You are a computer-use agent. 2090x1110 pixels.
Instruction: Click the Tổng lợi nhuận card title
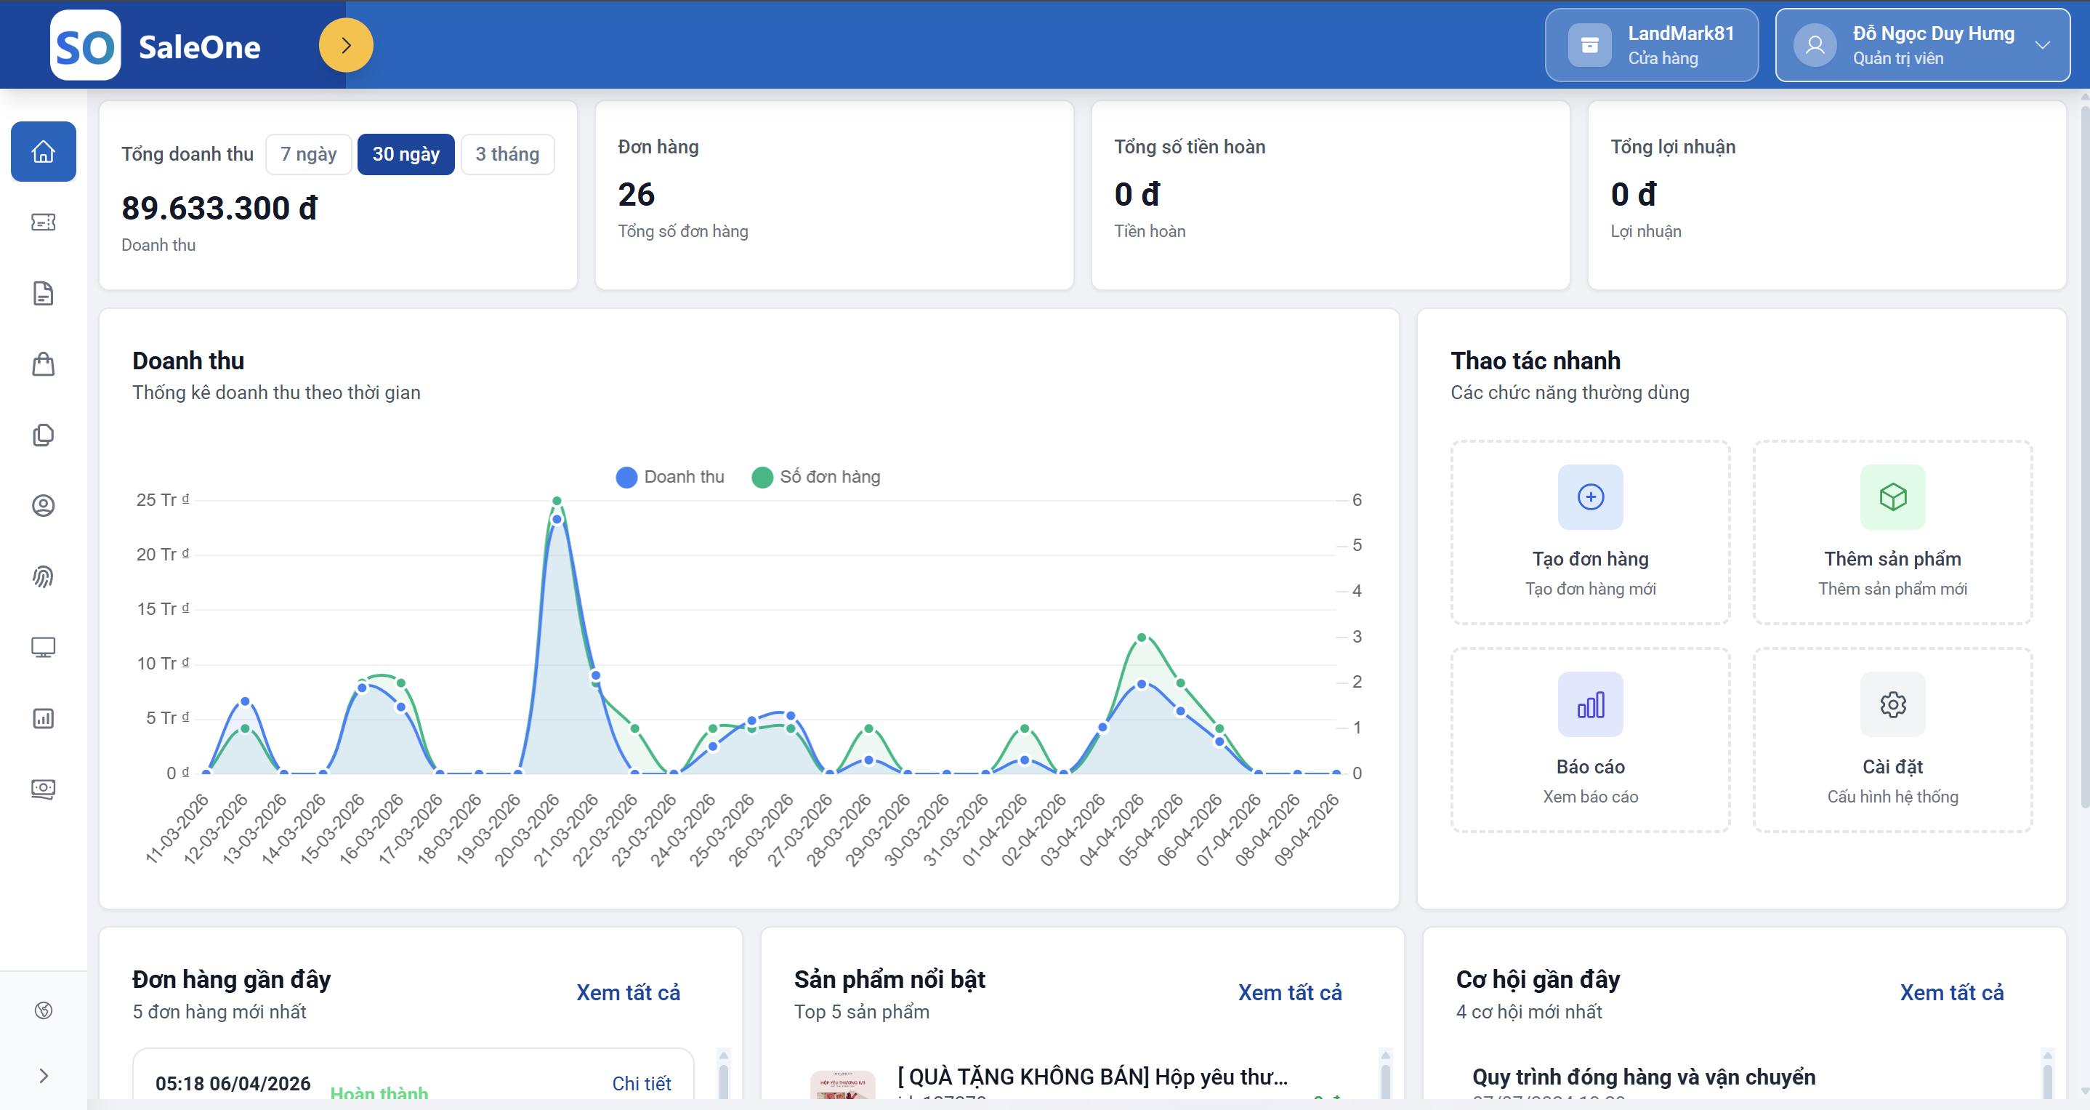[1673, 147]
